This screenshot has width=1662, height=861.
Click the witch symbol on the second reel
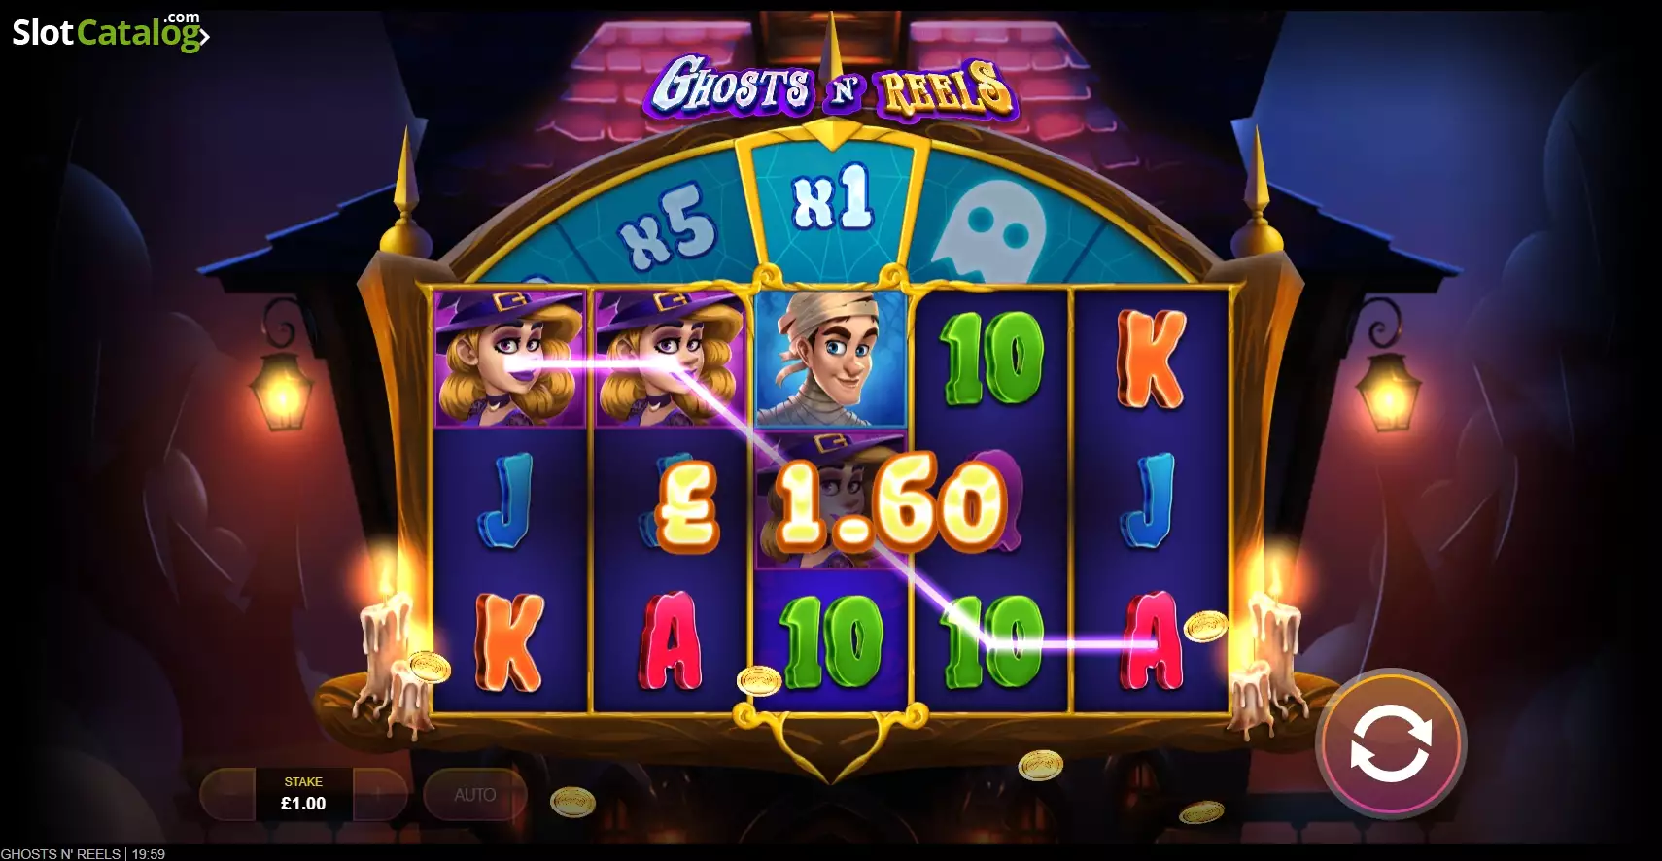tap(670, 358)
